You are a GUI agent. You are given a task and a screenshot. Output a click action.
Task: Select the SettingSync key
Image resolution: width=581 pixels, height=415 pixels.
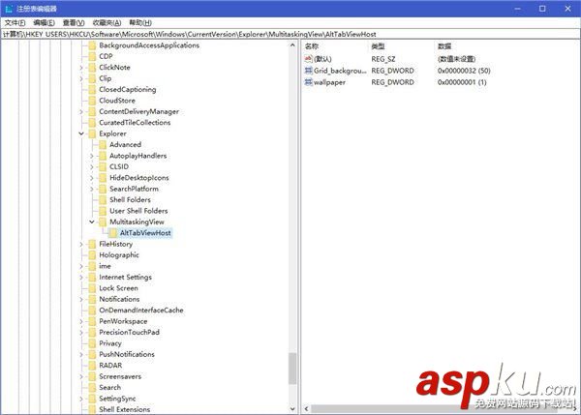117,399
